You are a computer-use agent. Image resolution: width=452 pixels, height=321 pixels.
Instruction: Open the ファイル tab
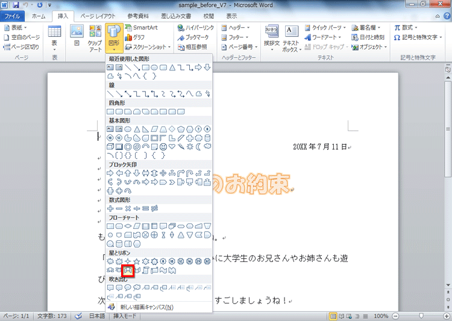click(x=12, y=16)
